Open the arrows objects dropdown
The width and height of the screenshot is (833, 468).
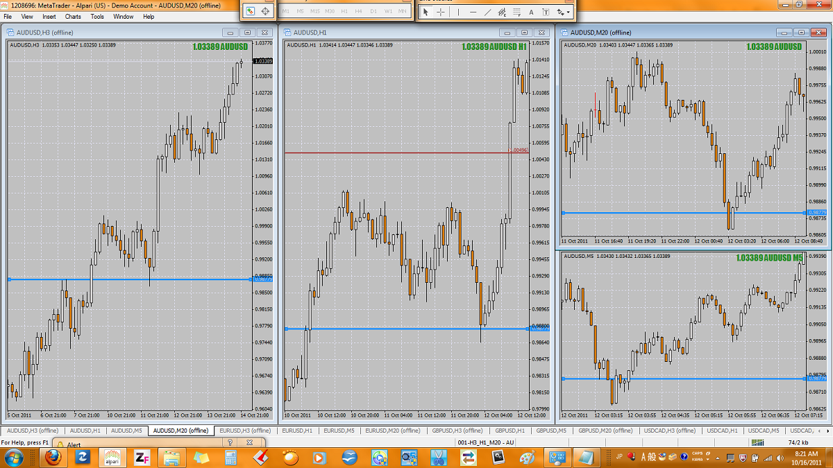[x=564, y=12]
